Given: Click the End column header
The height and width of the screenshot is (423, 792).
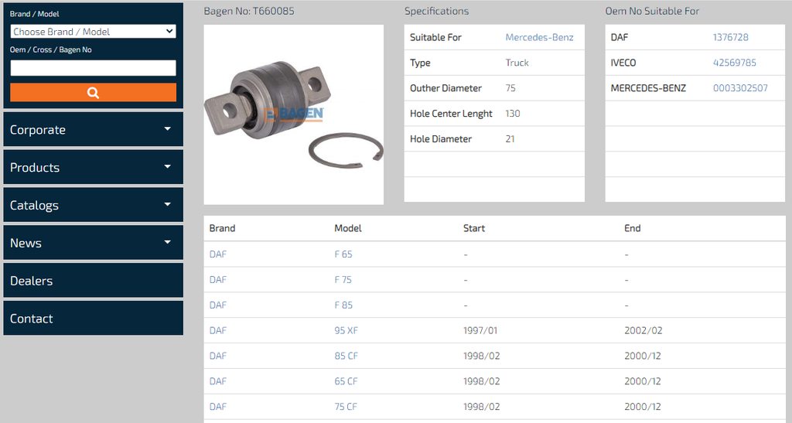Looking at the screenshot, I should pyautogui.click(x=632, y=228).
